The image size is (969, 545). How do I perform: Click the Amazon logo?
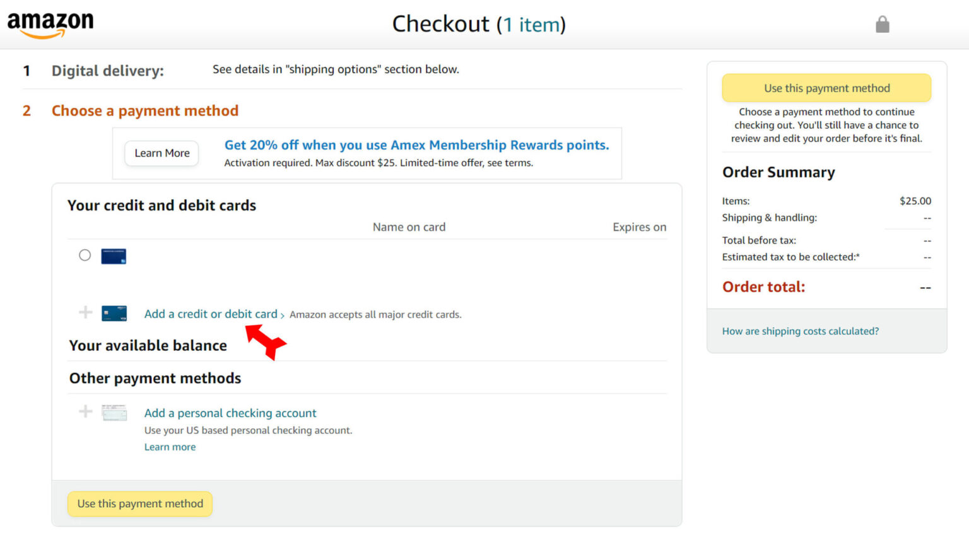(x=50, y=25)
